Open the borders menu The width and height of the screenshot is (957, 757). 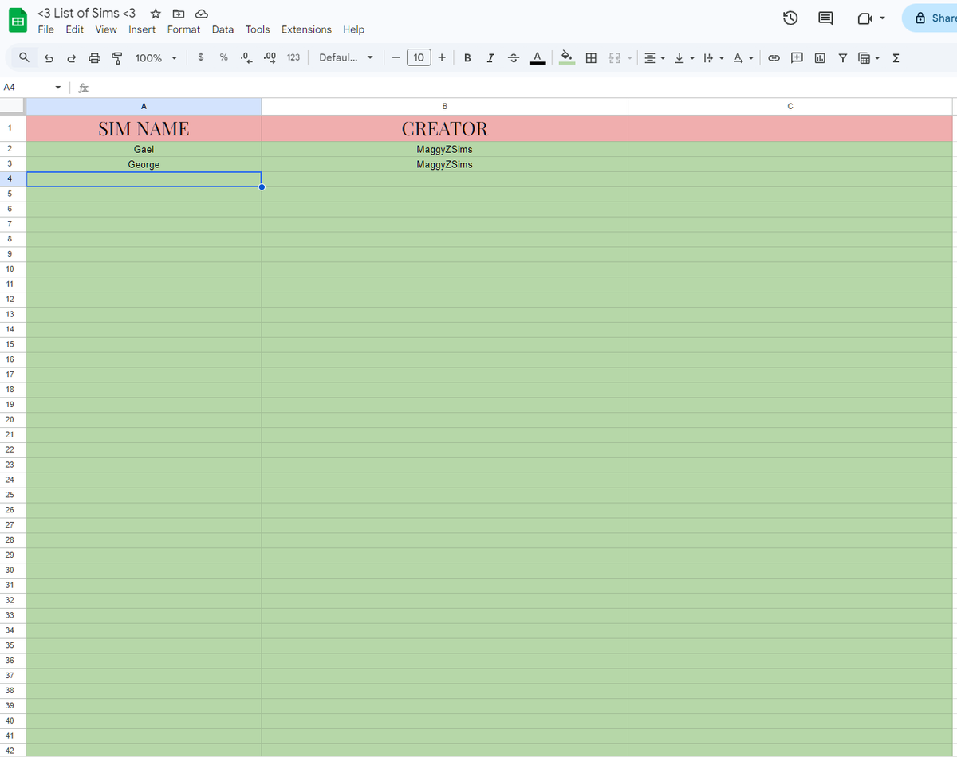click(x=591, y=57)
